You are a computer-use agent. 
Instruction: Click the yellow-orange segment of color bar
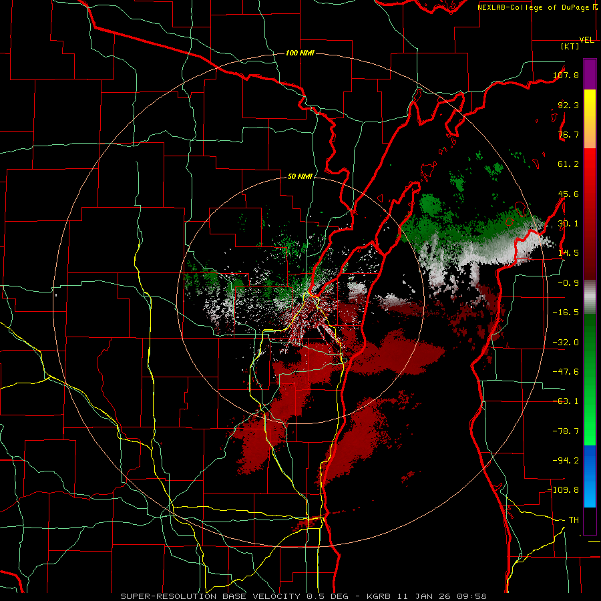pyautogui.click(x=590, y=119)
